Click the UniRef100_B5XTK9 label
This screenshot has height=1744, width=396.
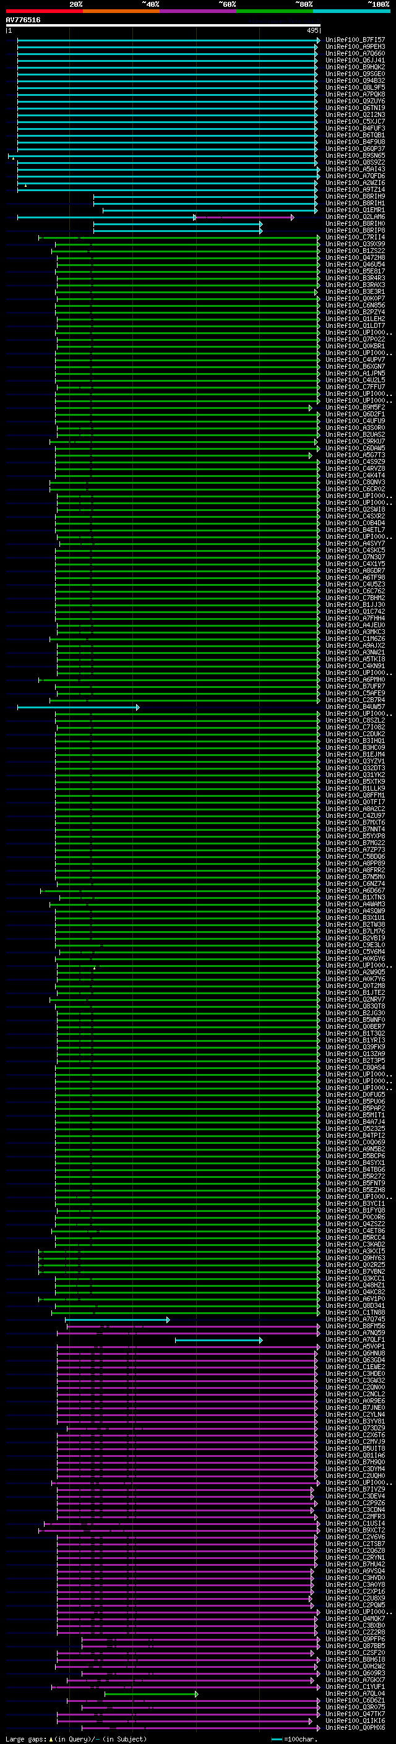click(355, 782)
